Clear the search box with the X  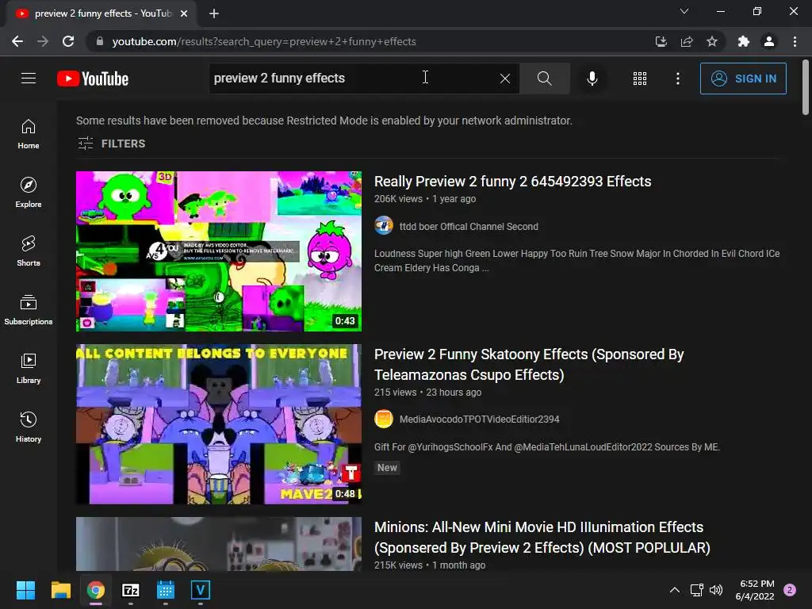505,79
